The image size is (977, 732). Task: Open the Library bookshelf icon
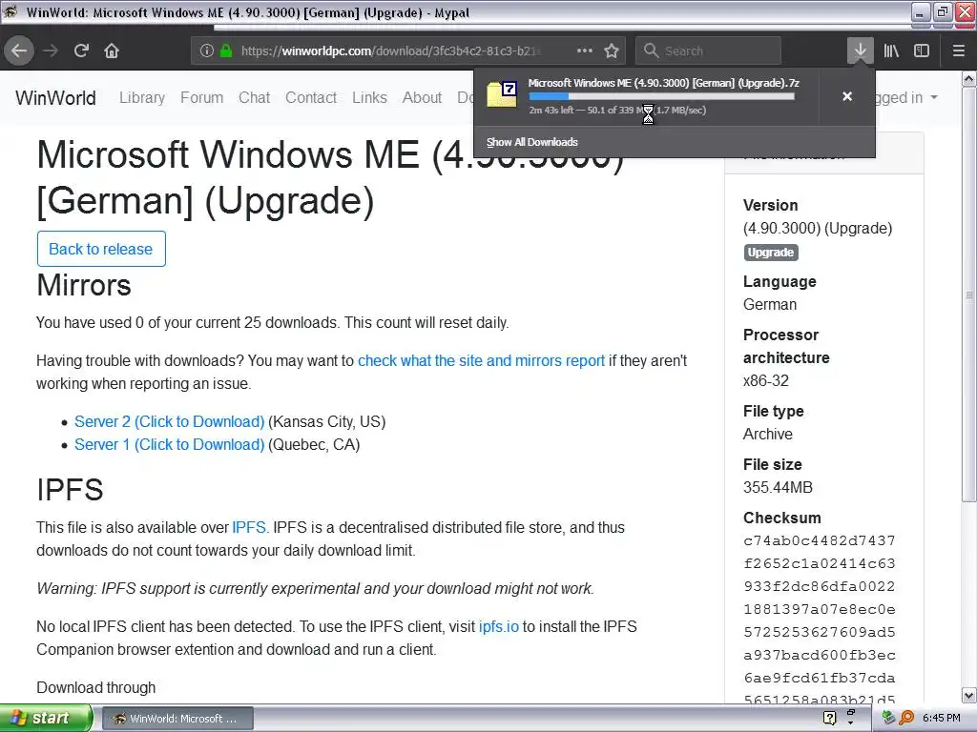pos(891,51)
